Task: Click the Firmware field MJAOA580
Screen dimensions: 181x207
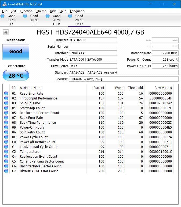Action: click(x=93, y=40)
